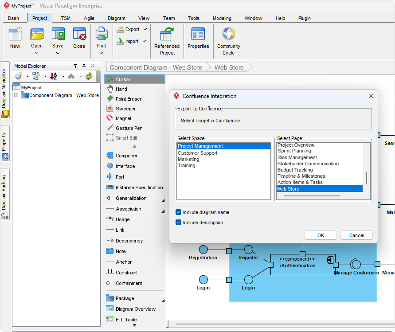
Task: Open the Property side tab
Action: [5, 143]
